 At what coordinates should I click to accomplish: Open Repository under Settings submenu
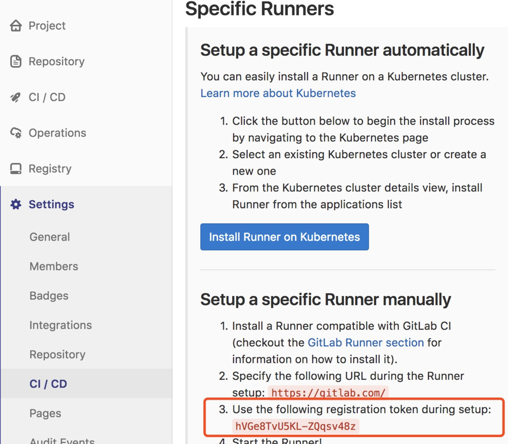tap(57, 354)
